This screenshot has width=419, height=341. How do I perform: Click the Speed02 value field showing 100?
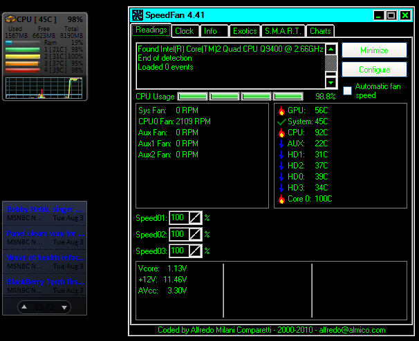pyautogui.click(x=179, y=235)
